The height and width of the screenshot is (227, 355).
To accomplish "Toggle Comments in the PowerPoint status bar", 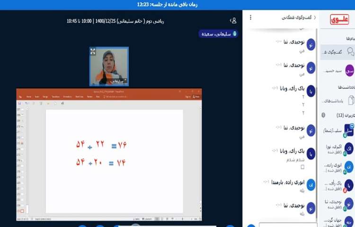I will click(147, 219).
